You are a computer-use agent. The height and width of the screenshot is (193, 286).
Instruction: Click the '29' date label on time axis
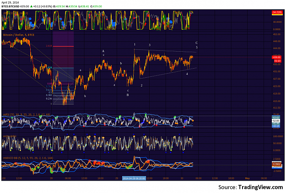coord(117,178)
